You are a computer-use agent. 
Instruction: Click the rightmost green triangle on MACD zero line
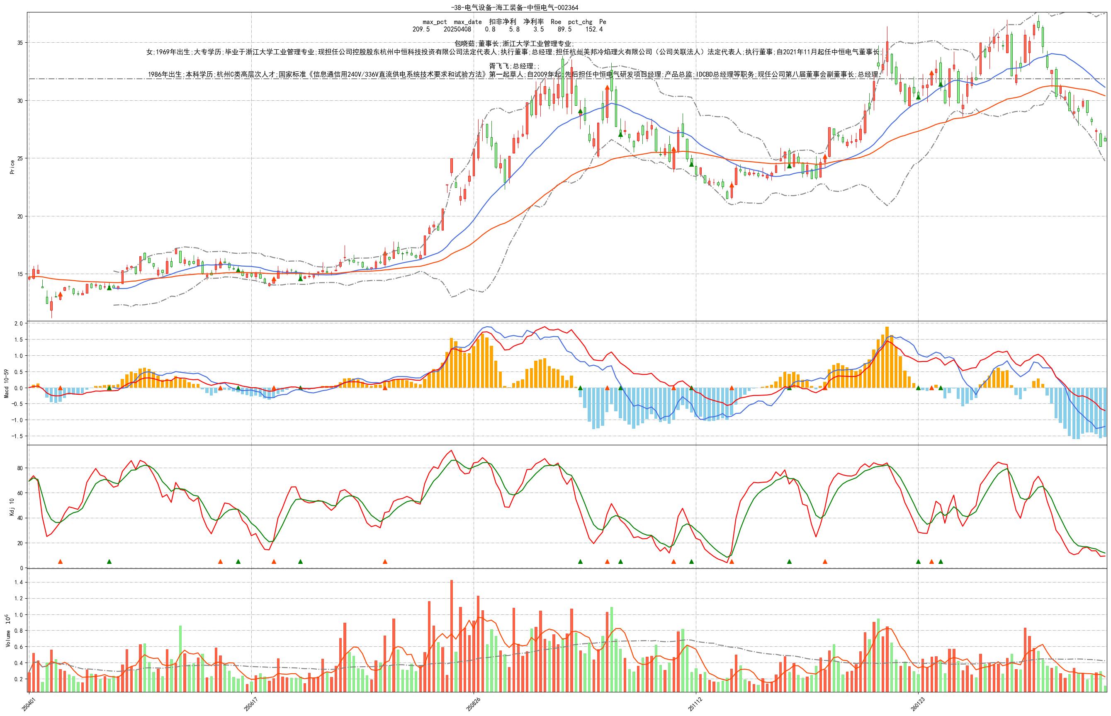940,388
